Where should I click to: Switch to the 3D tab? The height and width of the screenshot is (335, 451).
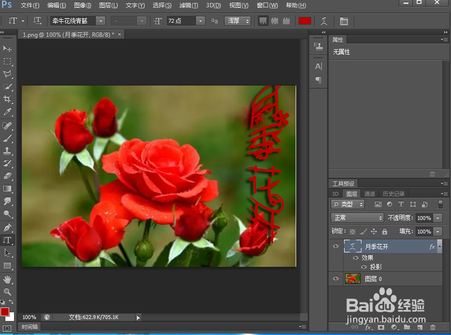pos(335,194)
